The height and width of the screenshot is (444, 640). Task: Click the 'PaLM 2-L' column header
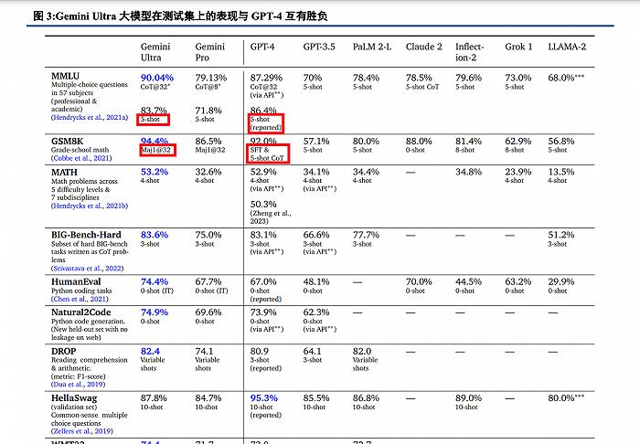point(372,47)
